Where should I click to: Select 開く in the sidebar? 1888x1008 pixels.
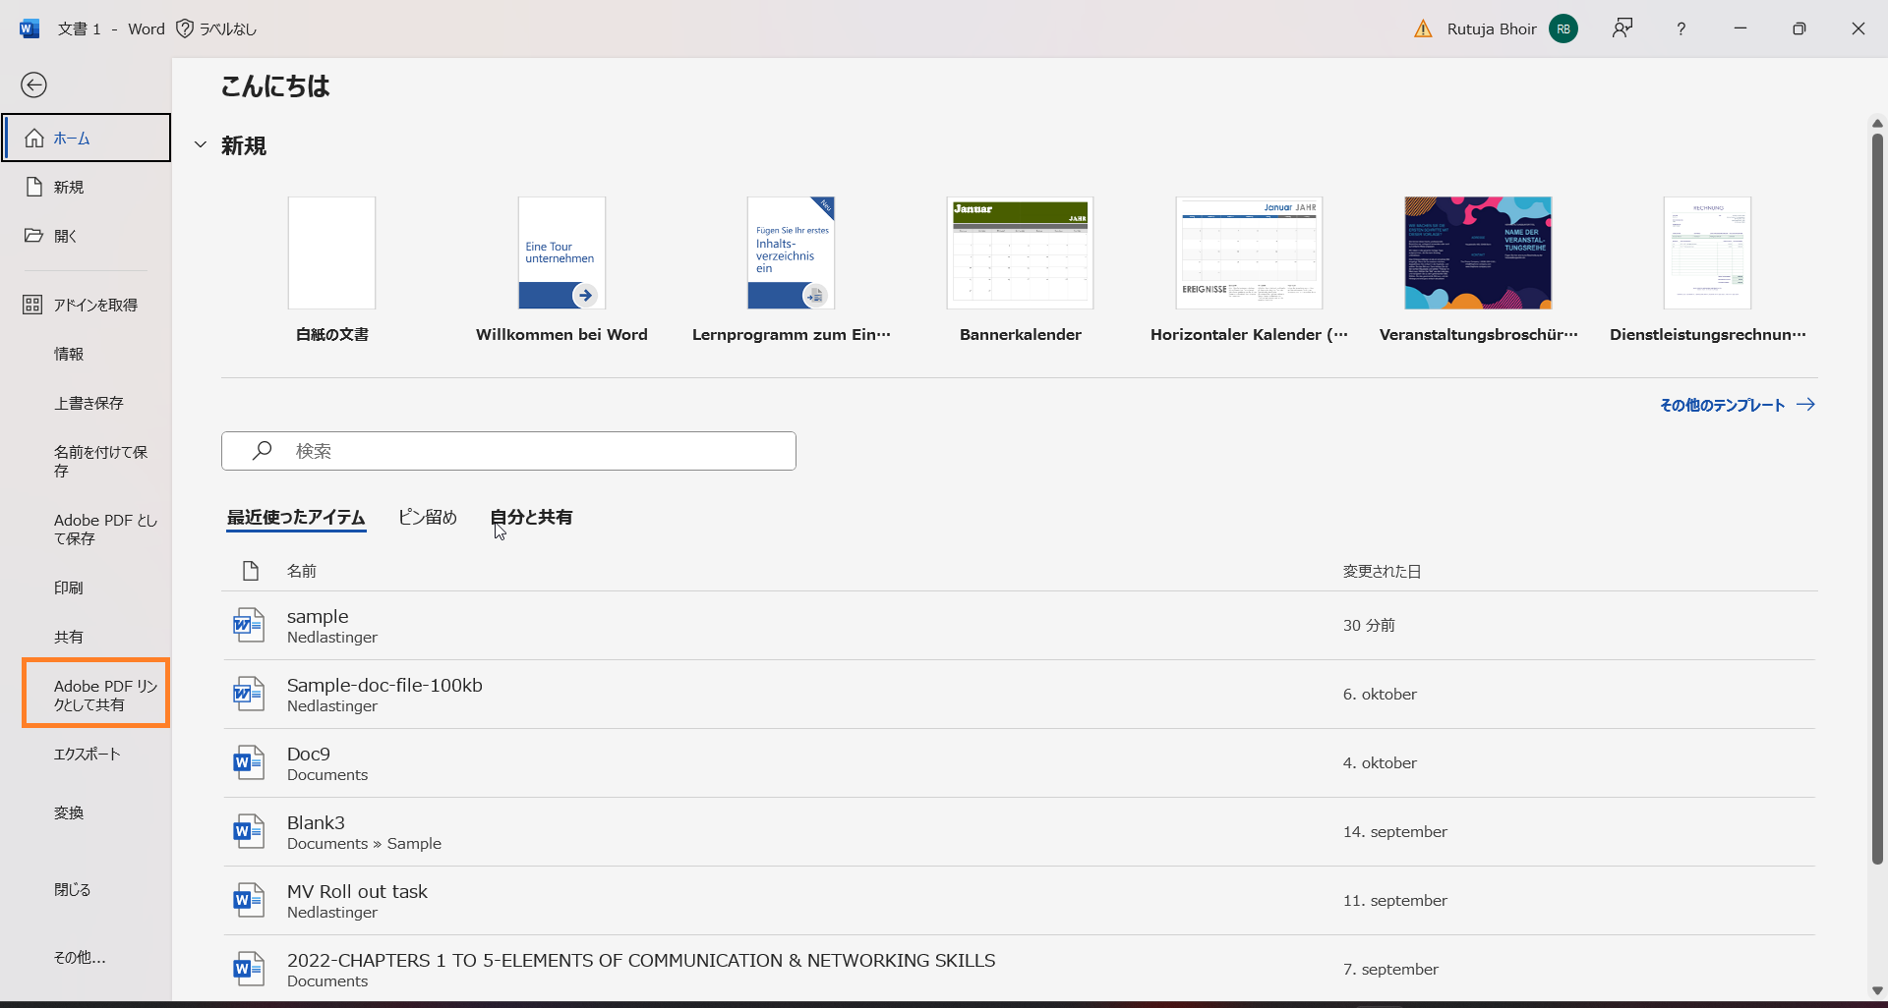pos(87,236)
